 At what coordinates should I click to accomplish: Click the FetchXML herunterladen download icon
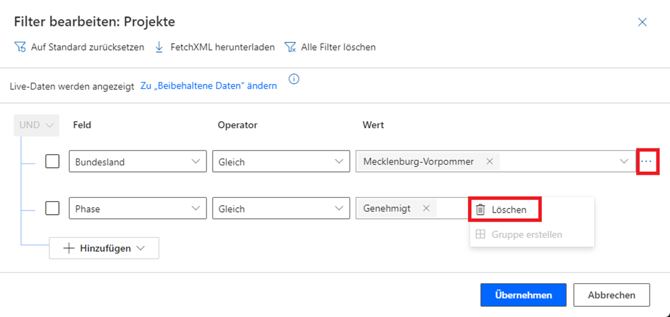pos(160,47)
